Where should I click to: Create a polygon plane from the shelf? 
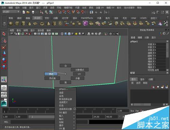35,24
